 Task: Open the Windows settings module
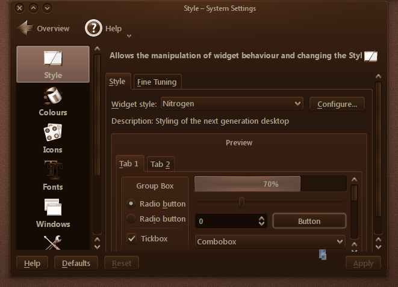pos(53,213)
